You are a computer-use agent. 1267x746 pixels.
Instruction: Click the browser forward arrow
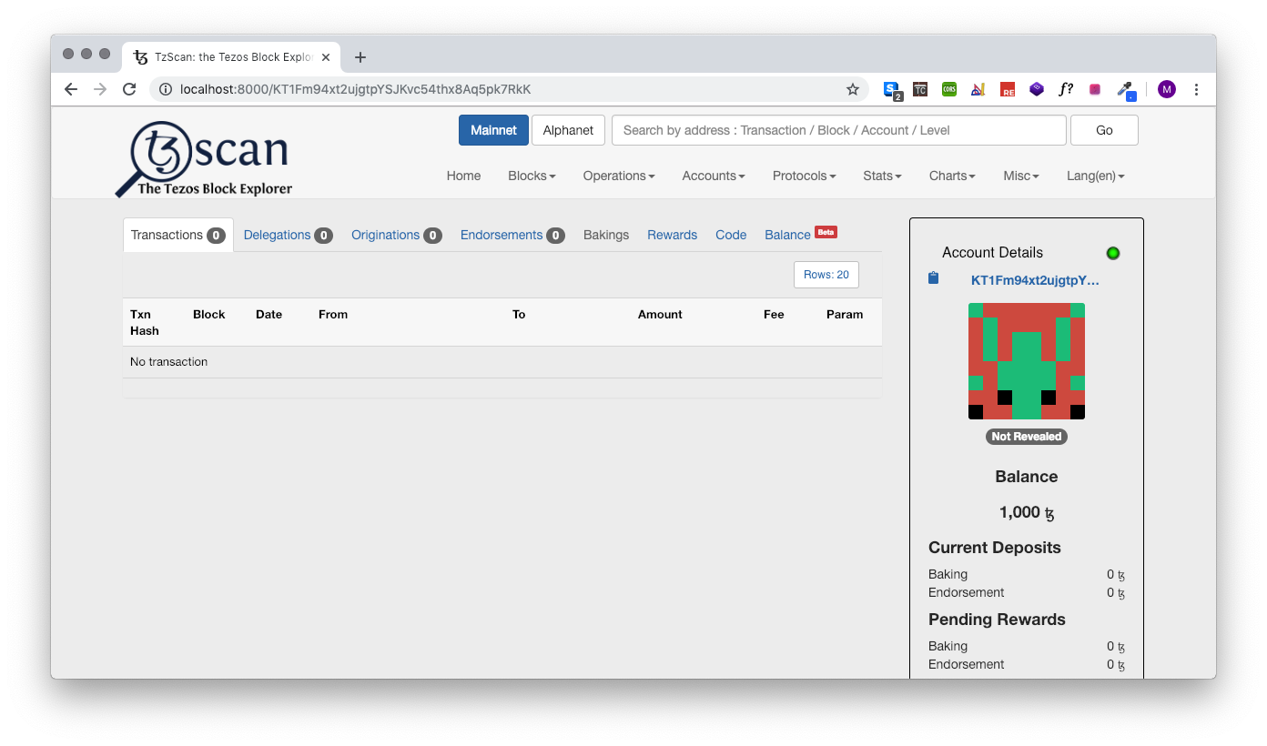[x=100, y=89]
